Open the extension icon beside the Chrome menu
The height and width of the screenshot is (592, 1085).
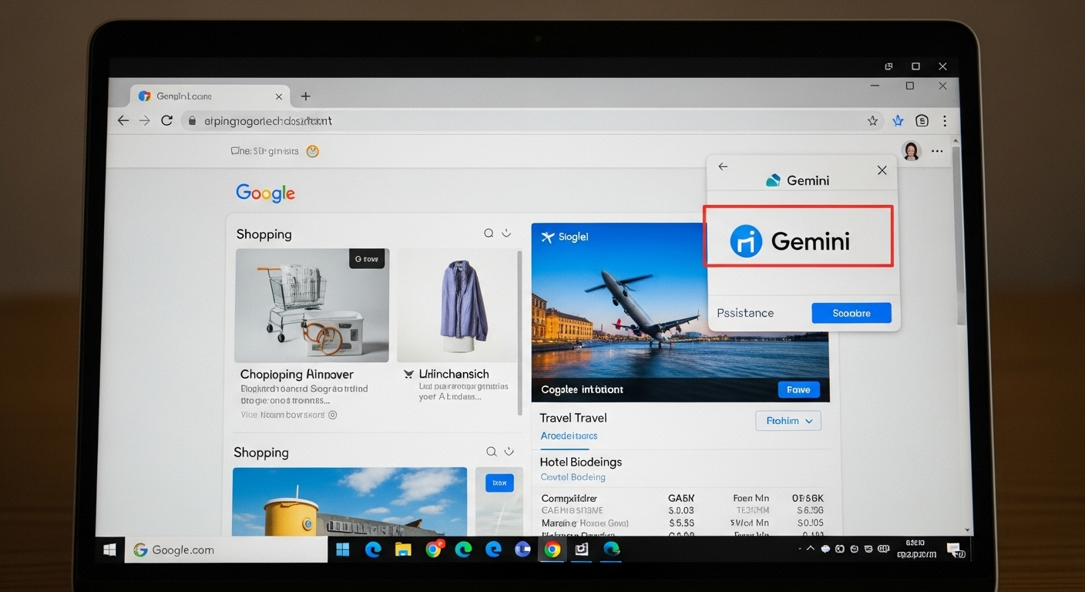point(922,121)
